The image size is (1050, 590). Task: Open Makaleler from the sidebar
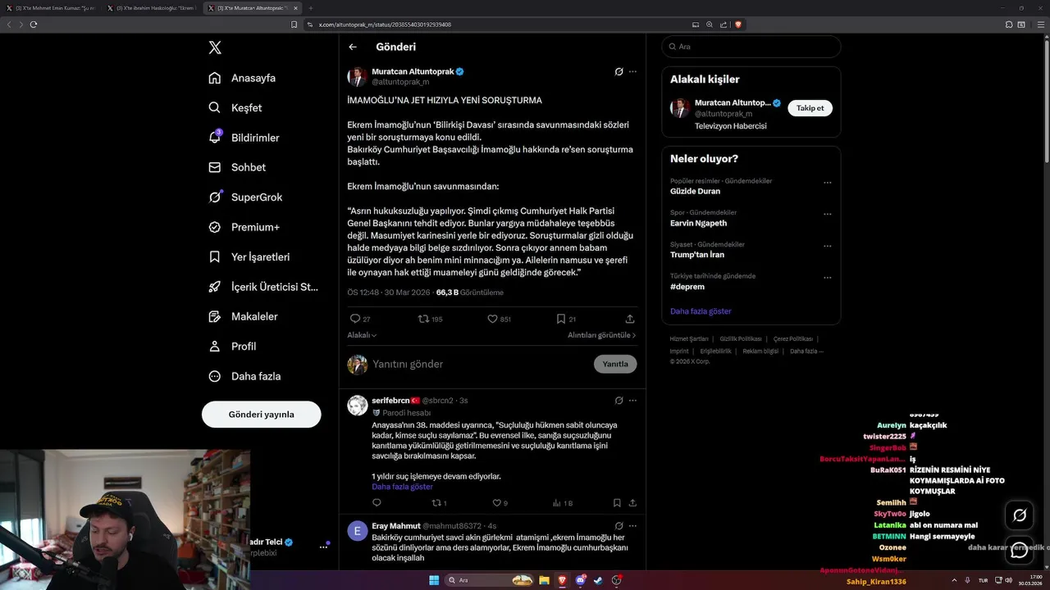point(243,316)
